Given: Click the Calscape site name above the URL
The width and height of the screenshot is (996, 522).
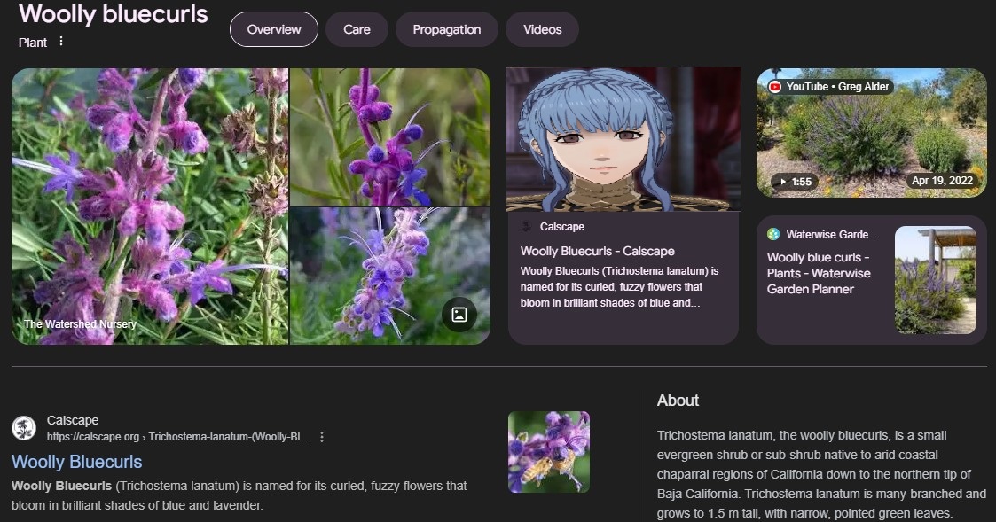Looking at the screenshot, I should [73, 420].
